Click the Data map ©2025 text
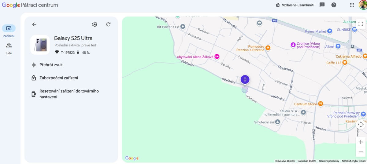Image resolution: width=367 pixels, height=164 pixels. pos(307,161)
